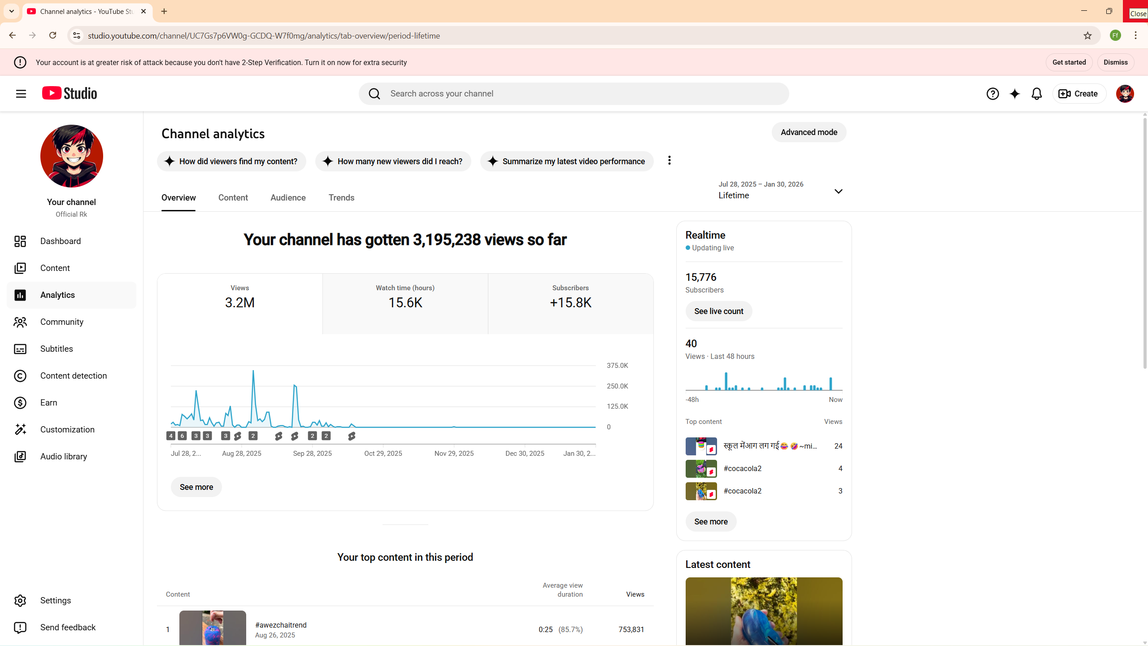Open the notifications bell

coord(1036,93)
